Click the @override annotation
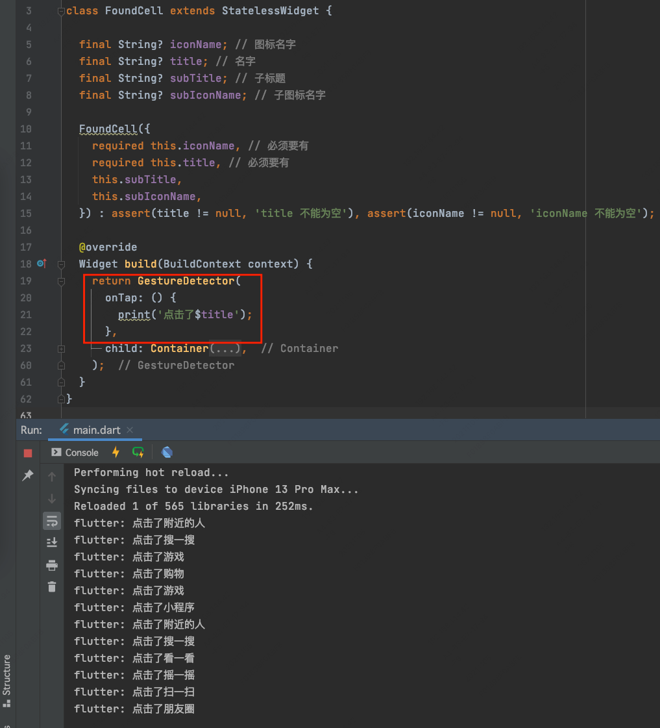 pos(108,247)
